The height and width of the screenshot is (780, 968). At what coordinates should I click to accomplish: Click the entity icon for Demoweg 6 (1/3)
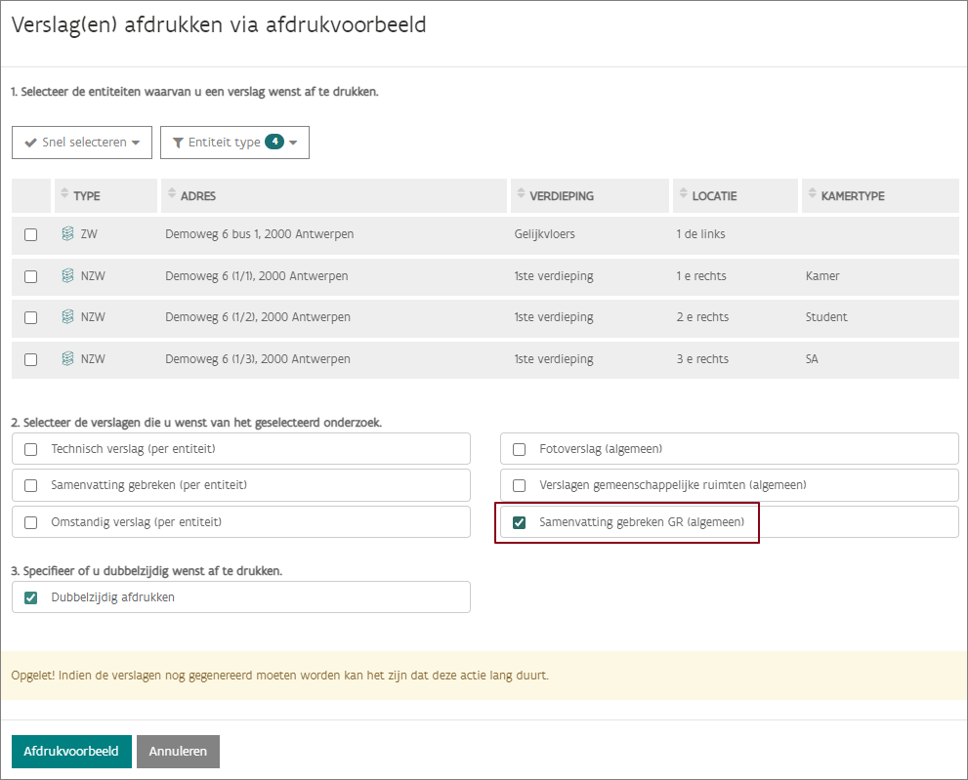pyautogui.click(x=67, y=359)
